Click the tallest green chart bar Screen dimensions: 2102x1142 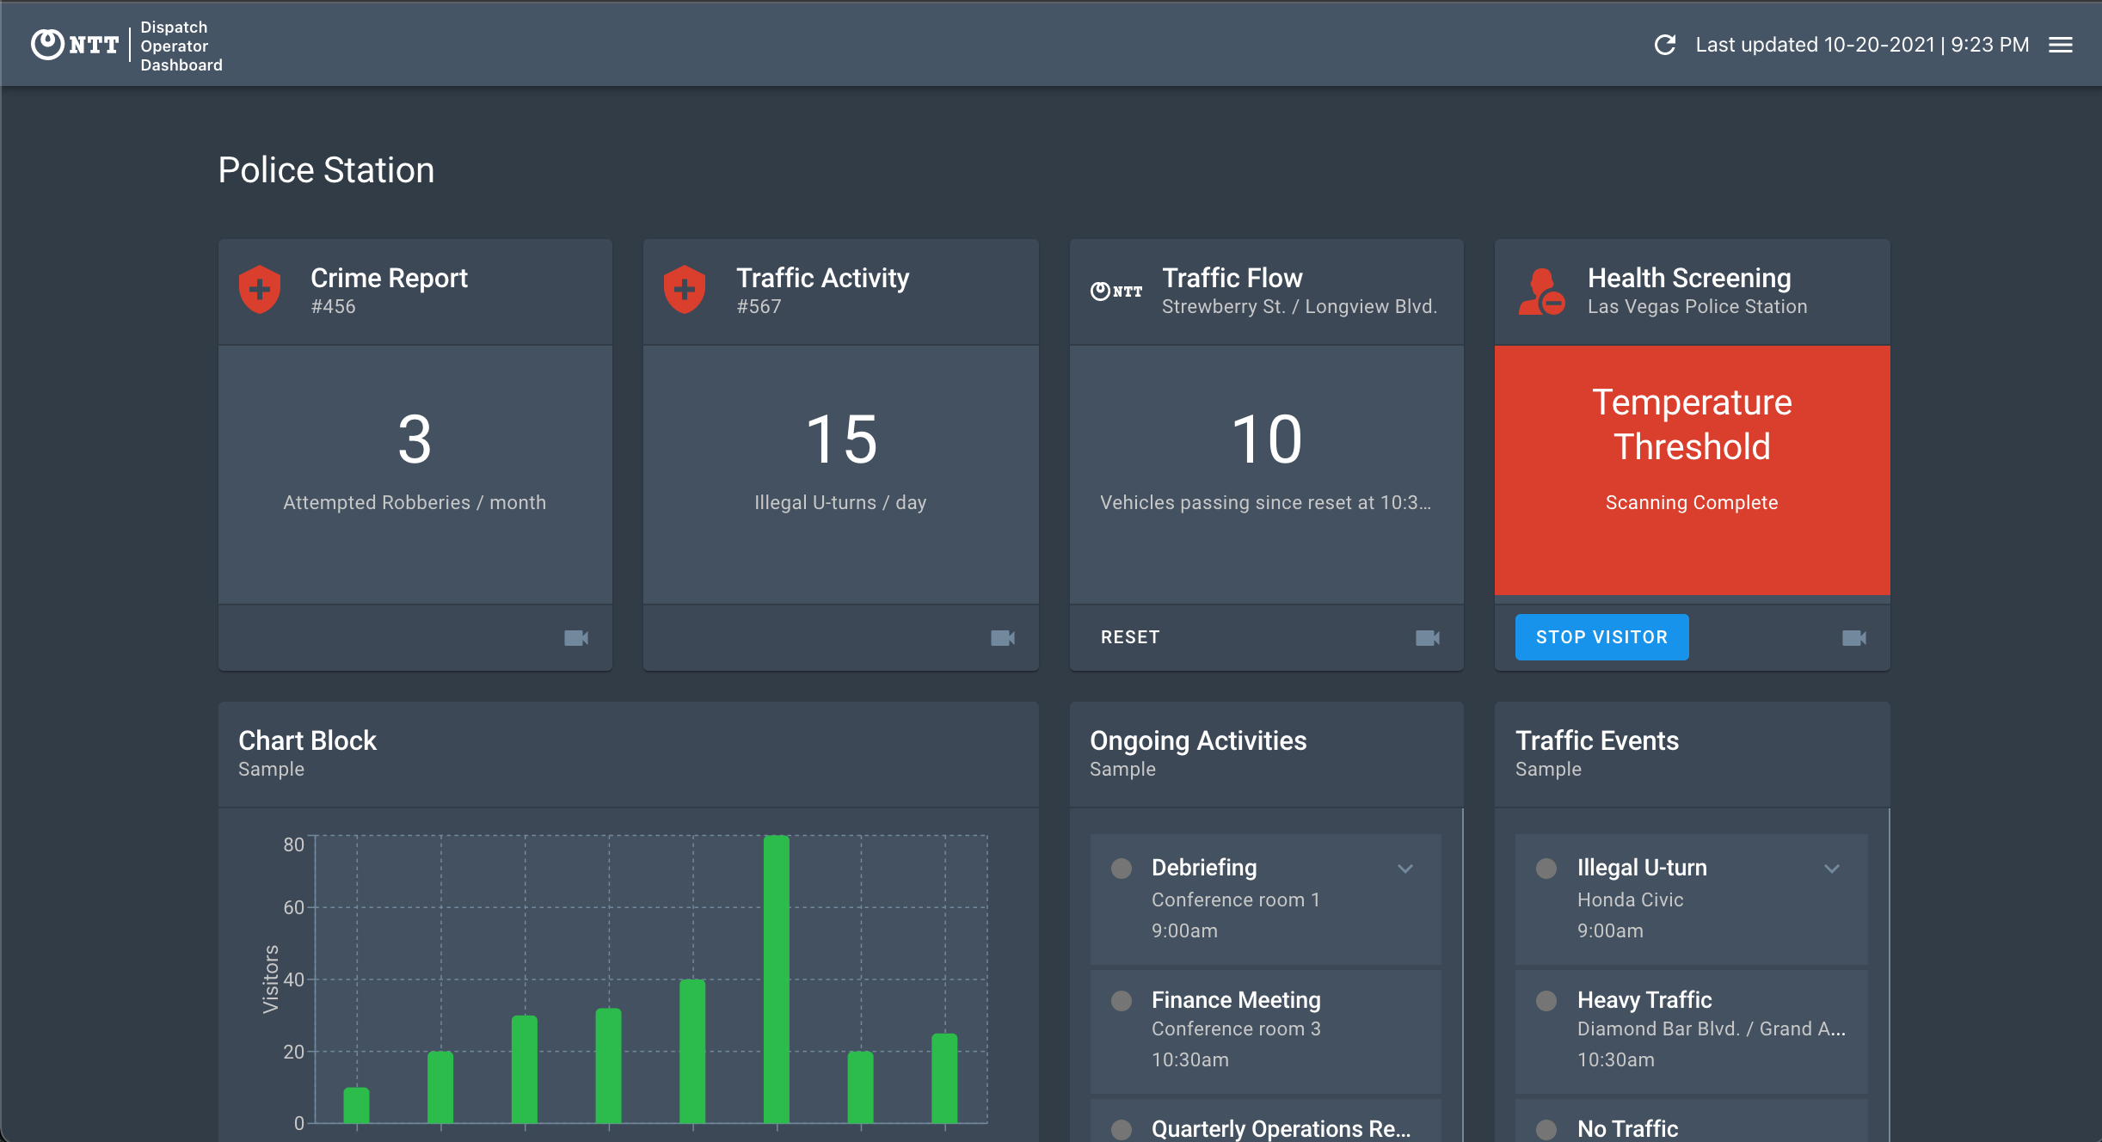tap(776, 979)
